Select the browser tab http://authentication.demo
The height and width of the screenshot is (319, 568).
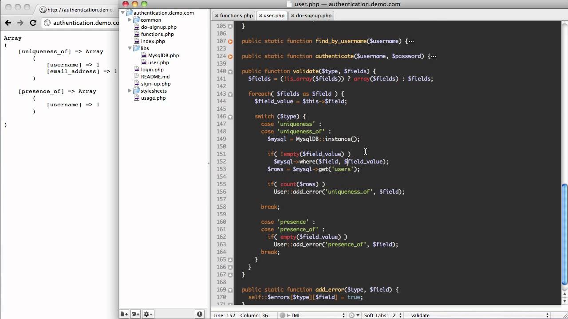(x=77, y=9)
